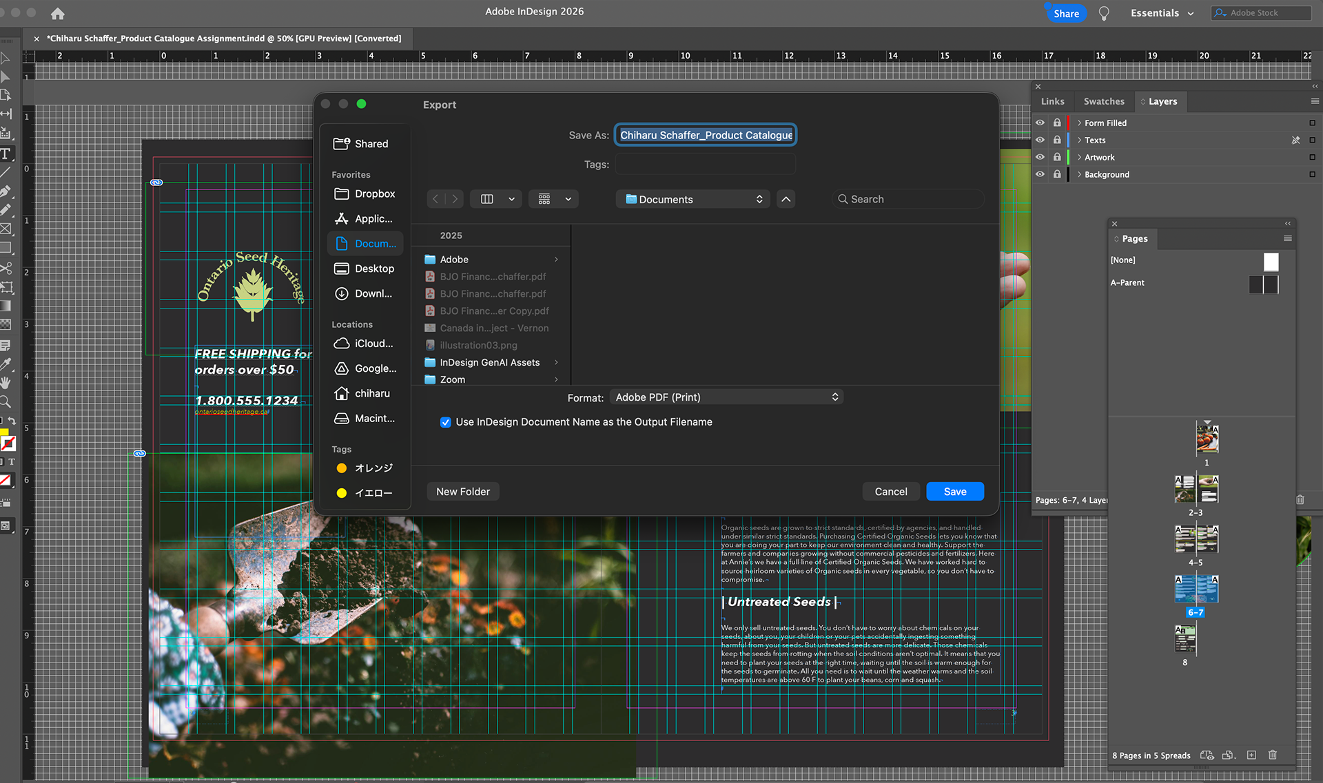Screen dimensions: 1323x783
Task: Click the Home icon in top bar
Action: tap(58, 13)
